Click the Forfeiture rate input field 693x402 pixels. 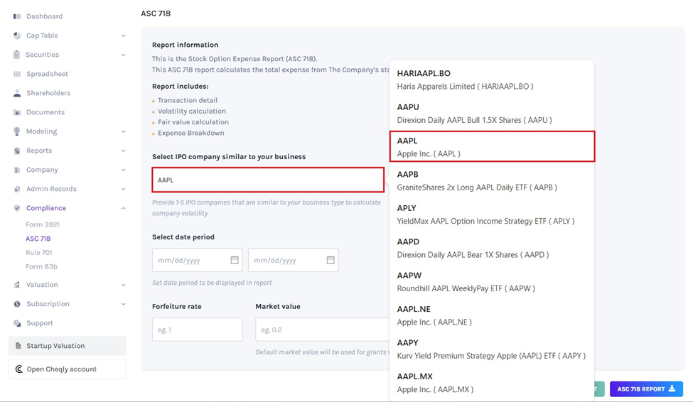tap(197, 330)
